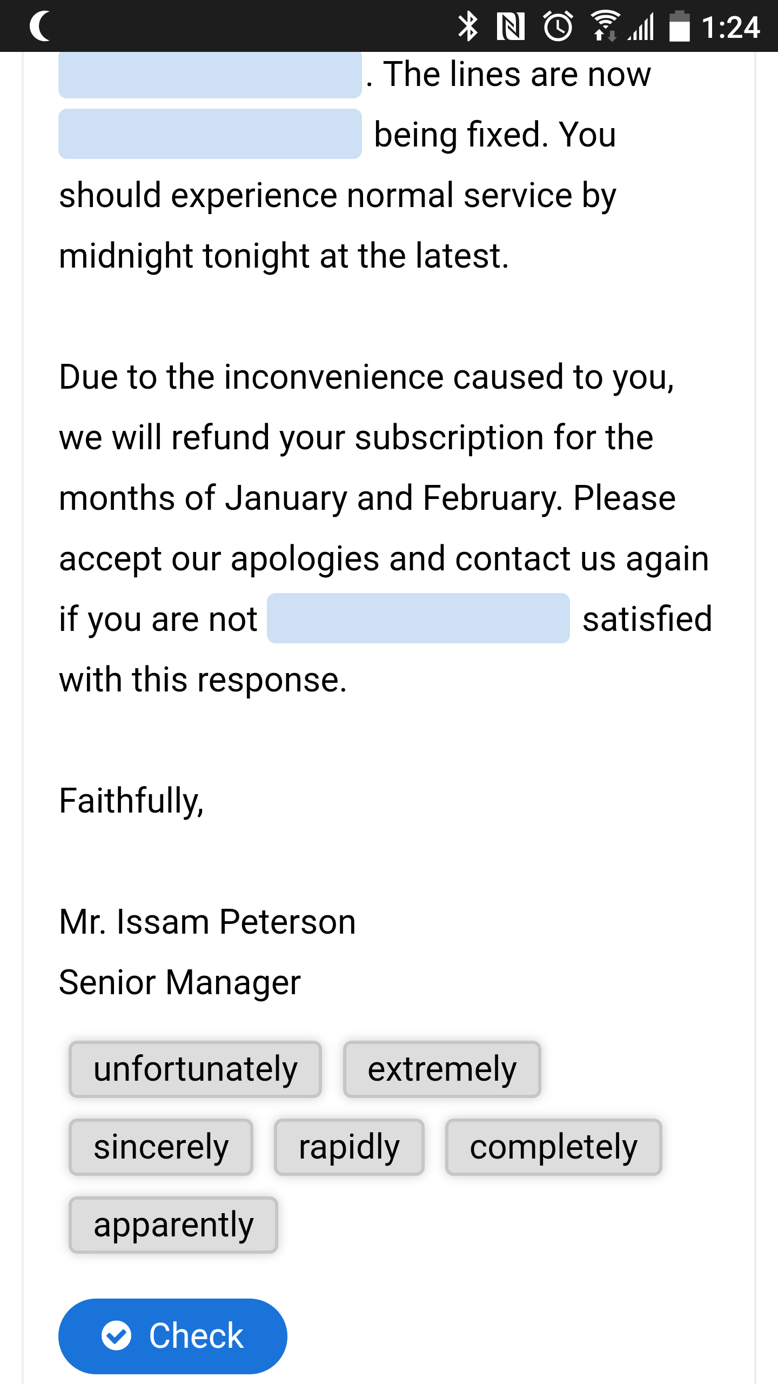Tap the battery status icon
Viewport: 778px width, 1384px height.
[680, 26]
